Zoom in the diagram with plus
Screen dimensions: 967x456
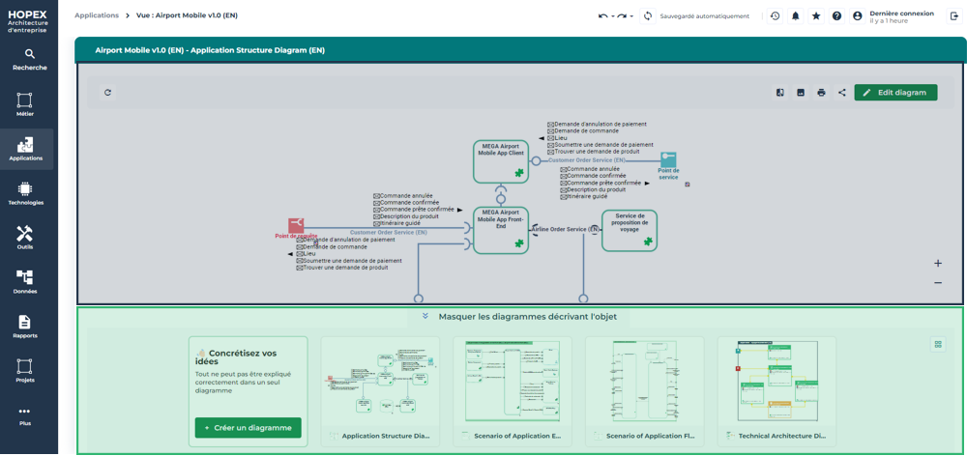click(937, 263)
